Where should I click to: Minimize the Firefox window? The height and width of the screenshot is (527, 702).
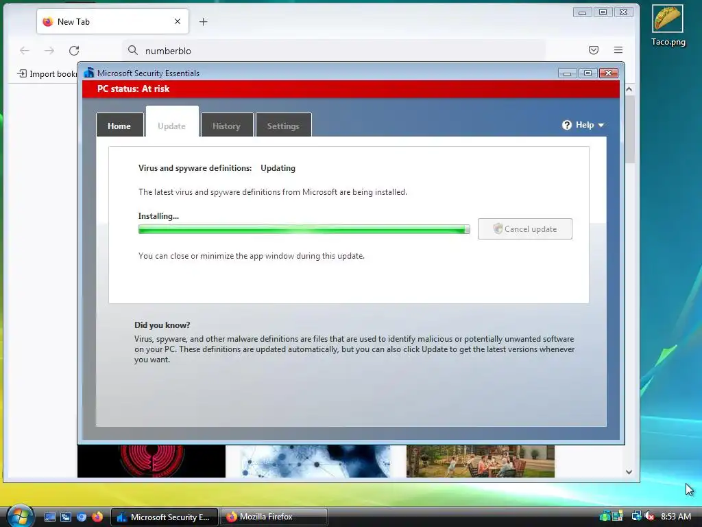coord(582,12)
